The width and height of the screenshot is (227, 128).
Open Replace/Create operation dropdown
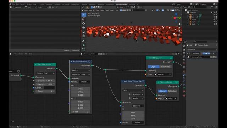(x=81, y=74)
